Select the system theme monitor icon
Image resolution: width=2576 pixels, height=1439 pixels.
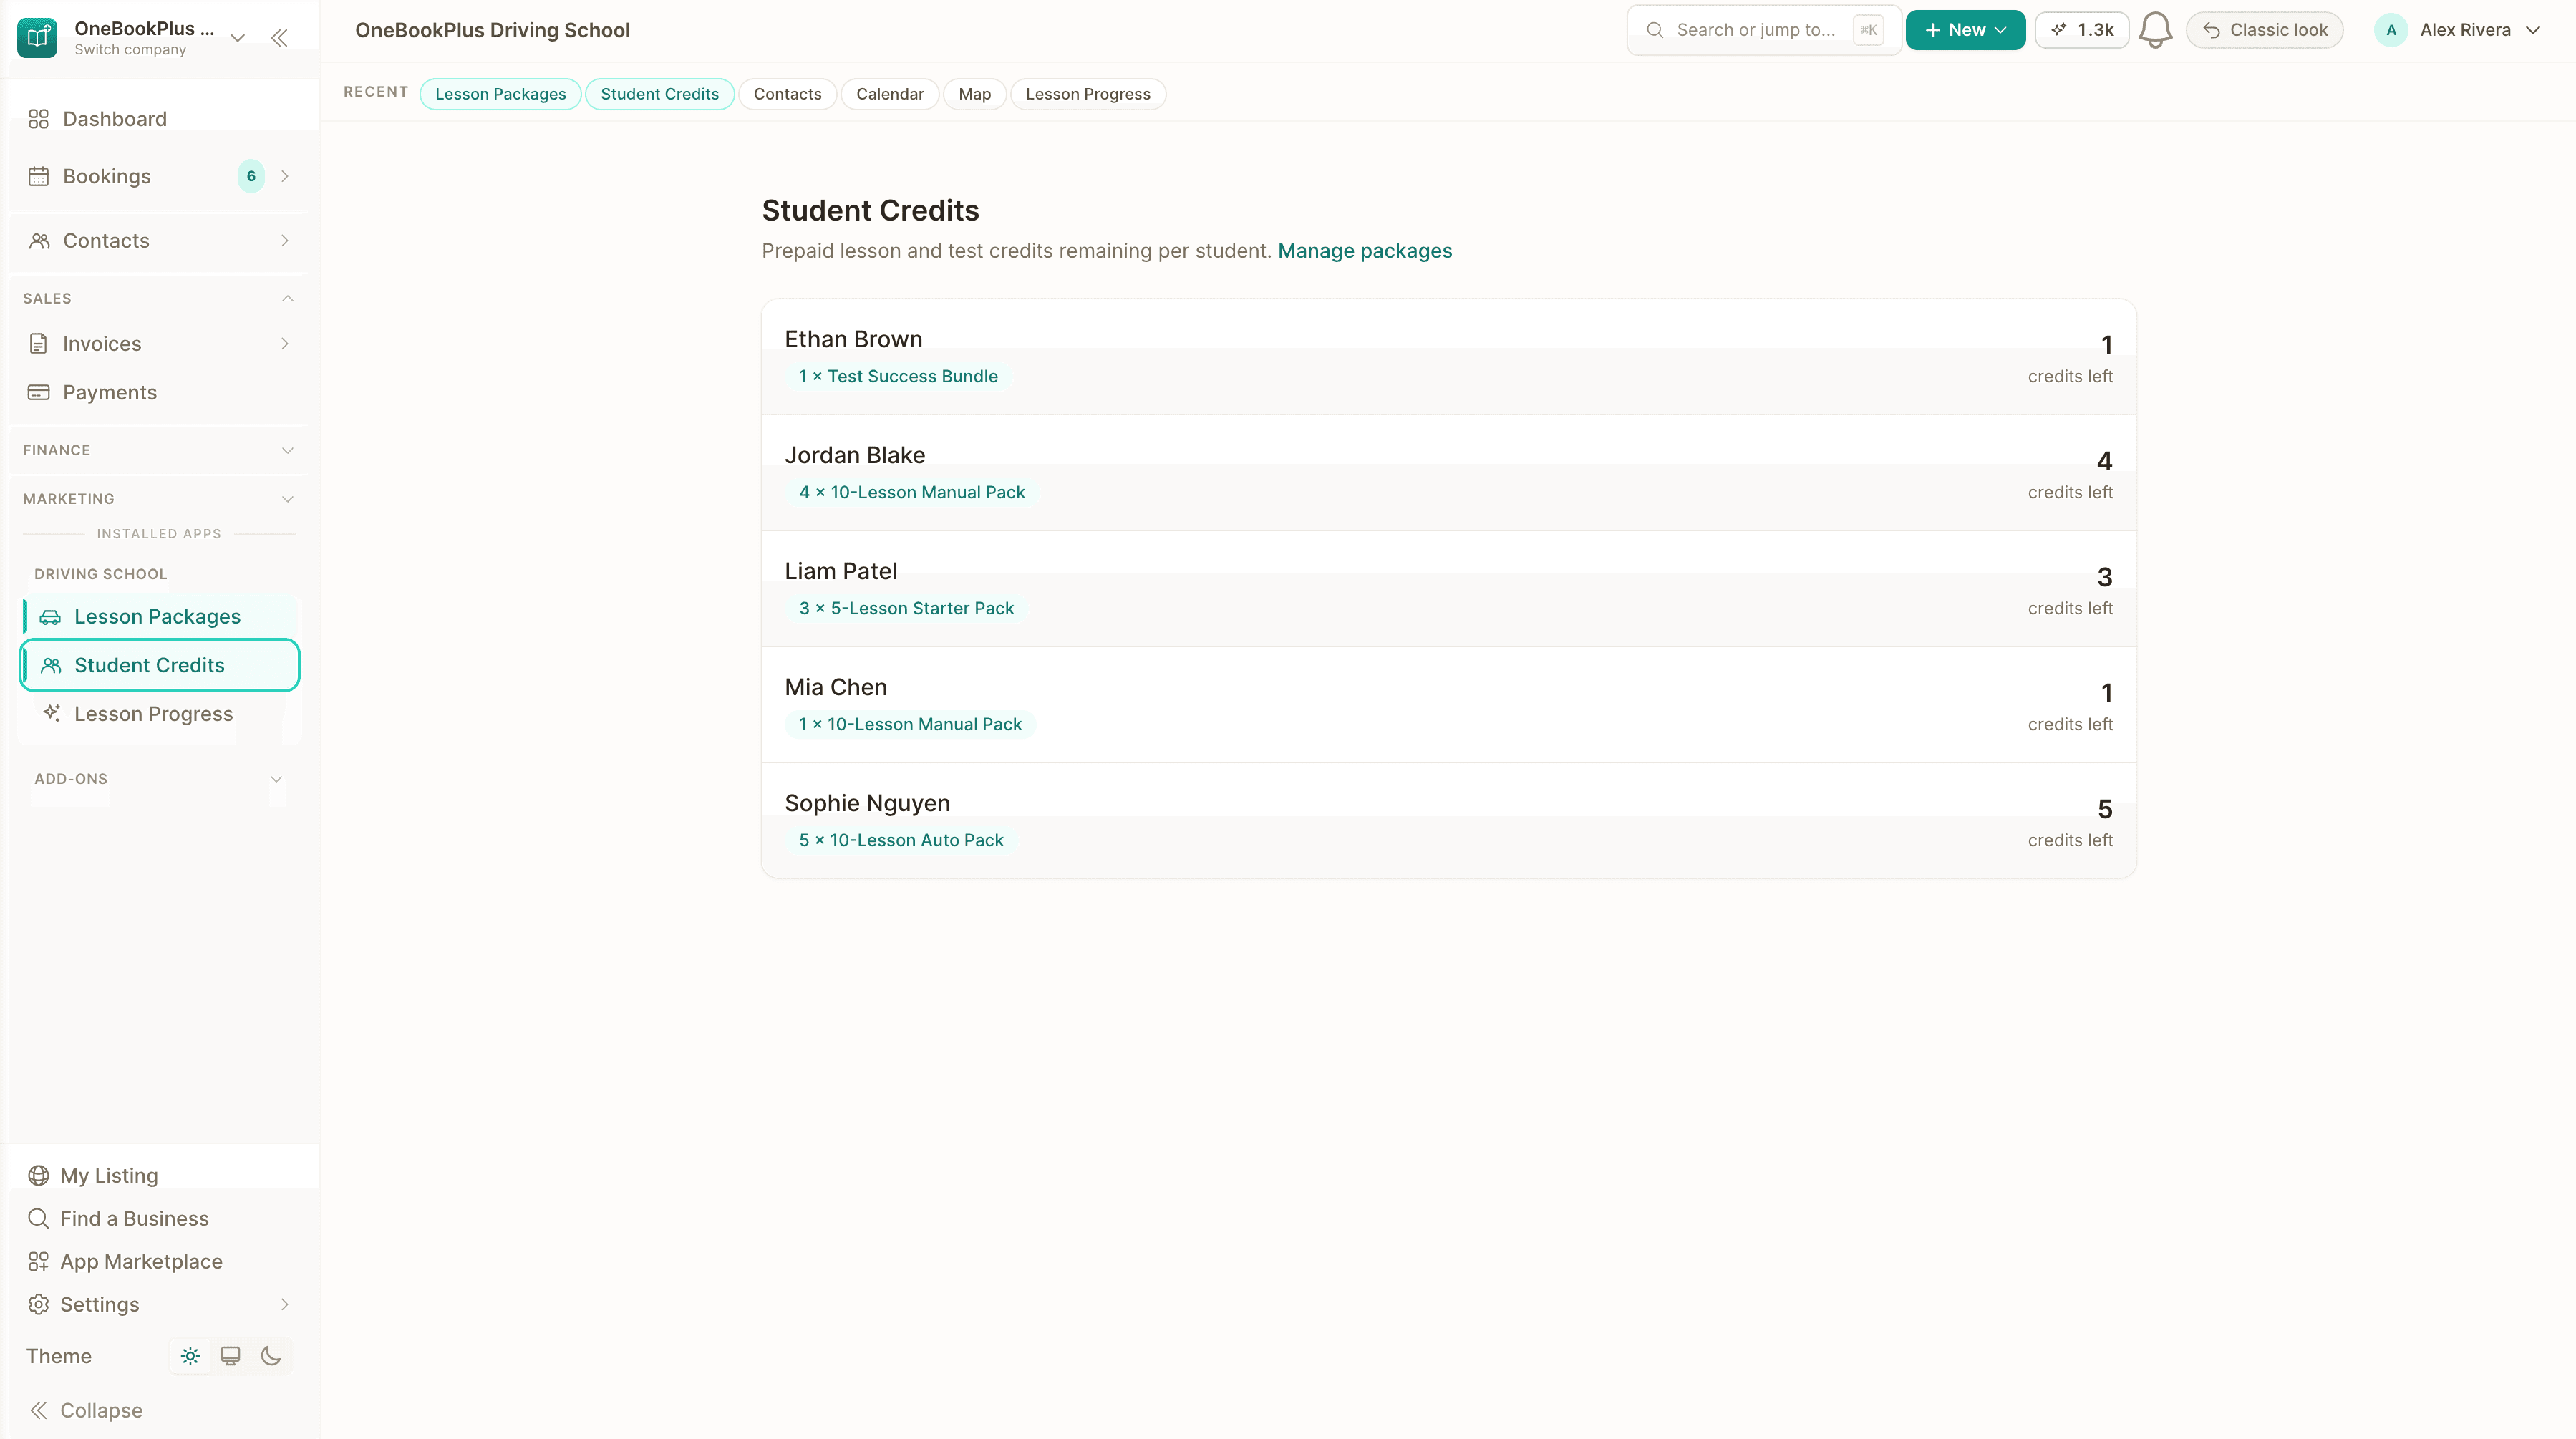(x=230, y=1357)
